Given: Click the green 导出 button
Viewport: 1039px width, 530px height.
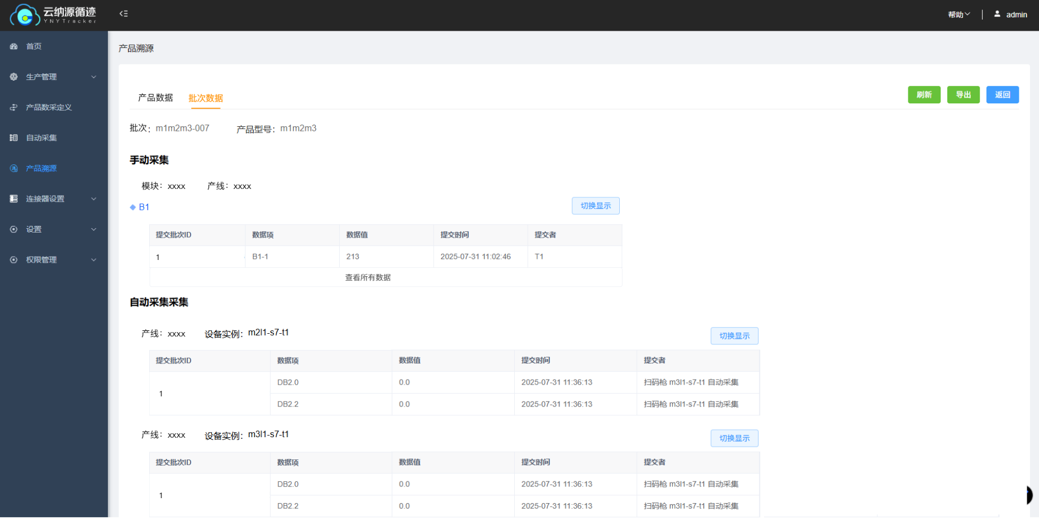Looking at the screenshot, I should click(x=963, y=94).
